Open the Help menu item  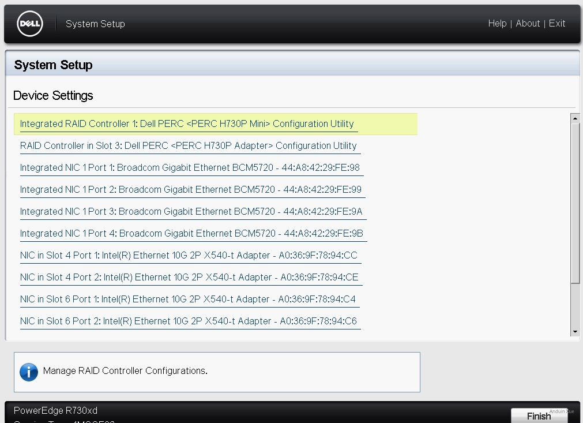[497, 24]
